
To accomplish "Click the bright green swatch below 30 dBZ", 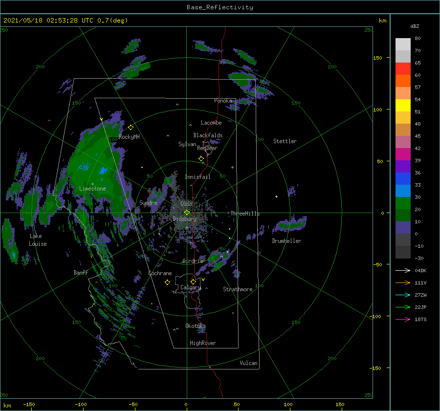I will 403,203.
